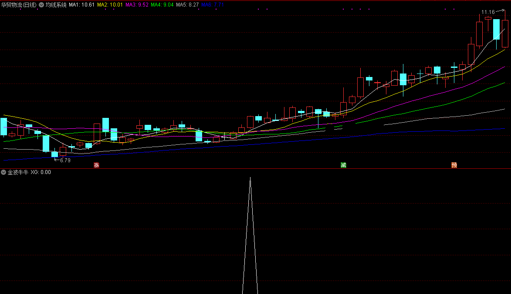Open the 均线系统 indicator label
The image size is (511, 294).
(56, 5)
